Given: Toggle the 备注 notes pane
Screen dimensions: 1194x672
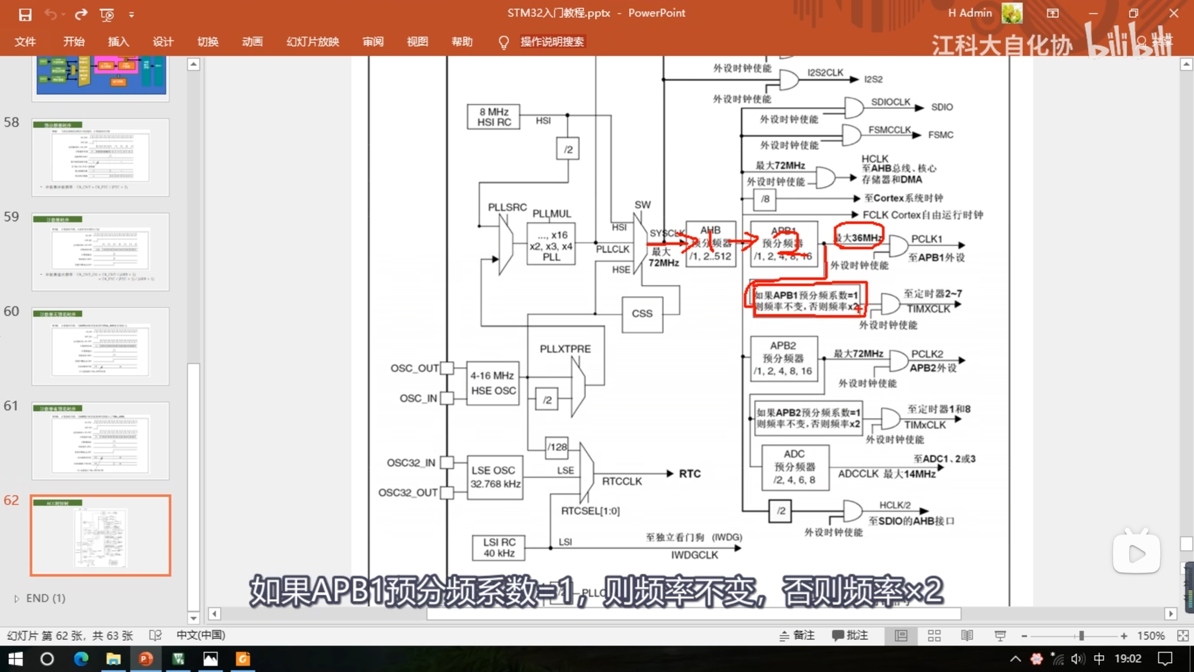Looking at the screenshot, I should coord(798,636).
